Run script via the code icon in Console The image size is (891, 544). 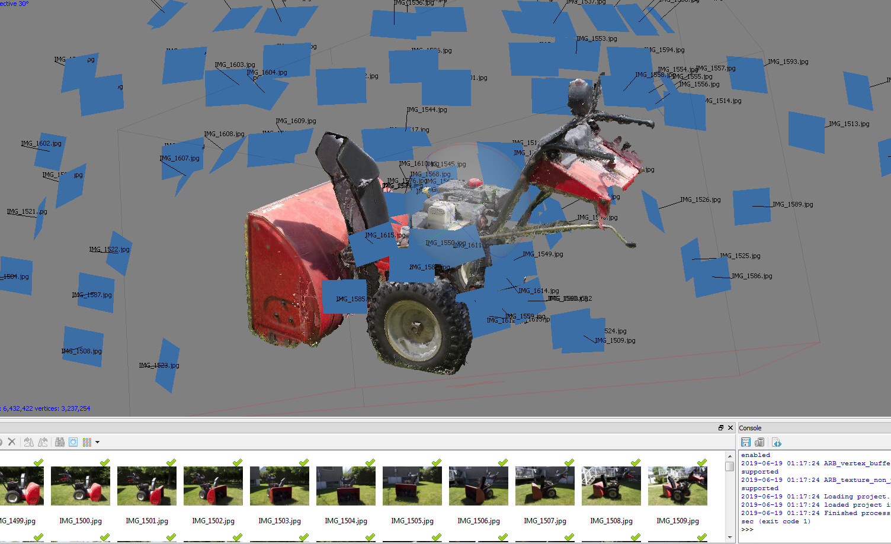[x=777, y=442]
